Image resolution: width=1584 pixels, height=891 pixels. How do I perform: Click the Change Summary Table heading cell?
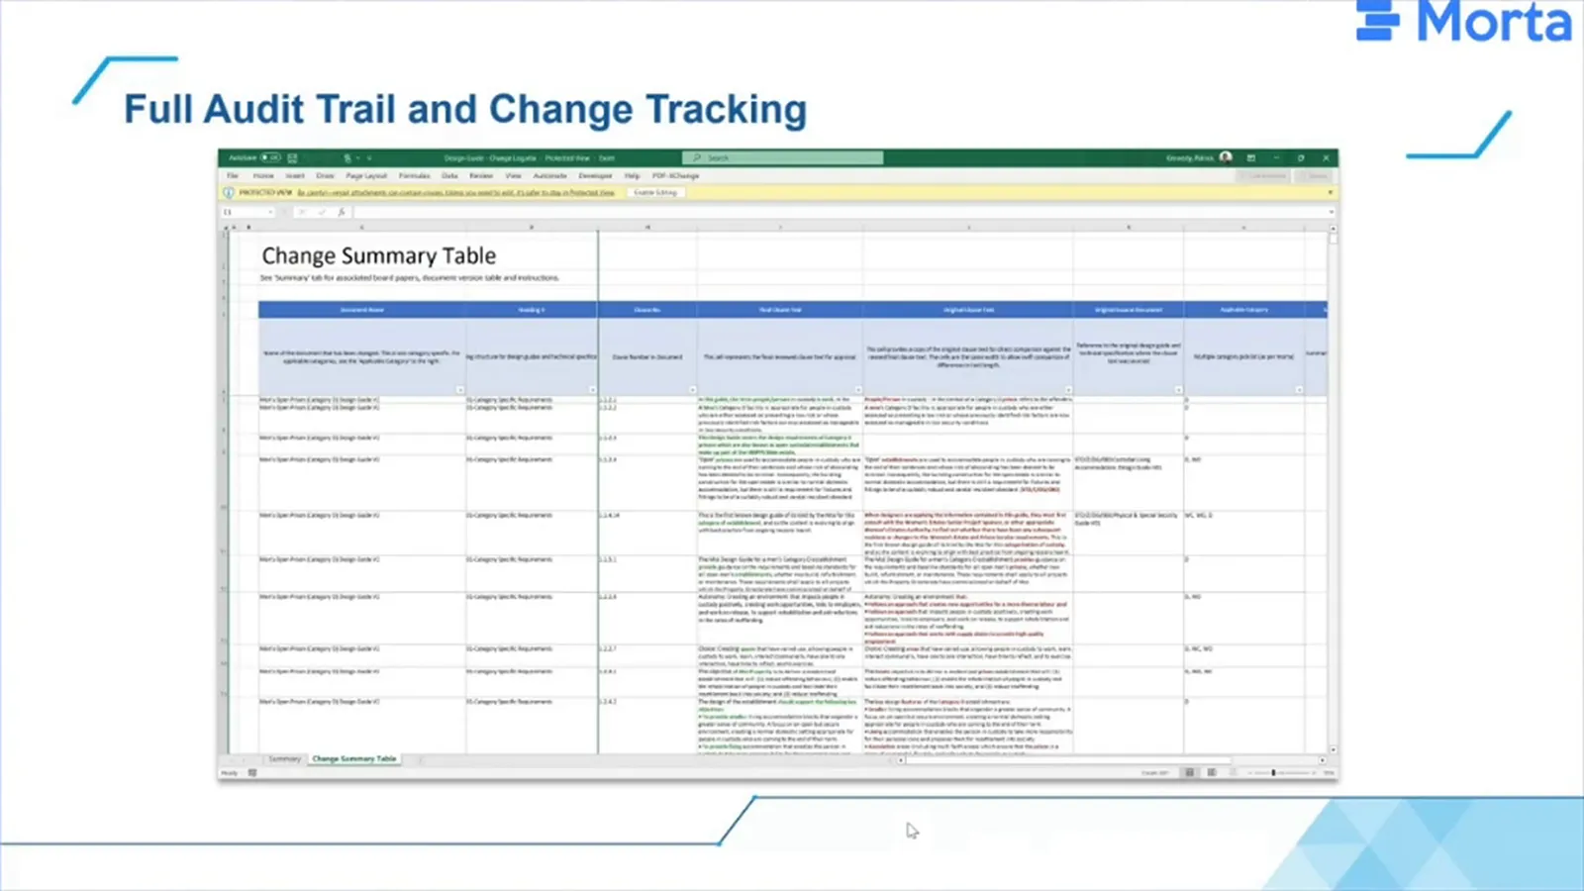pos(379,255)
